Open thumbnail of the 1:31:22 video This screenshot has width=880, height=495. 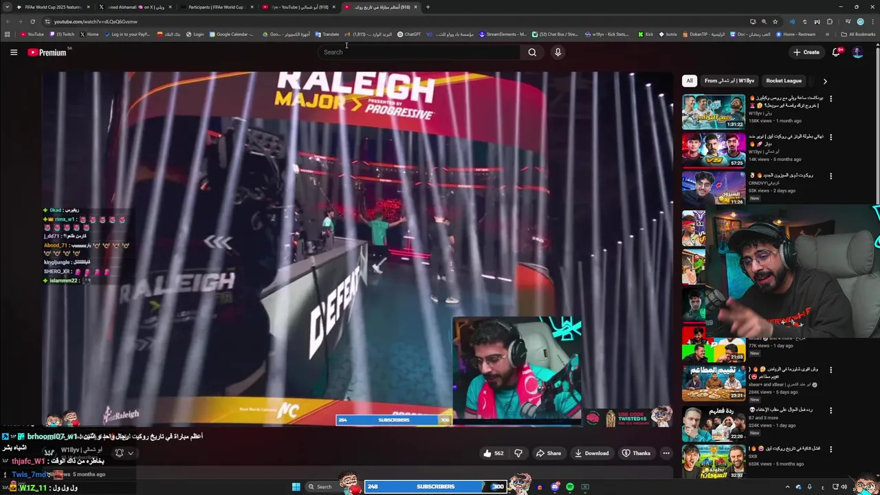click(714, 111)
